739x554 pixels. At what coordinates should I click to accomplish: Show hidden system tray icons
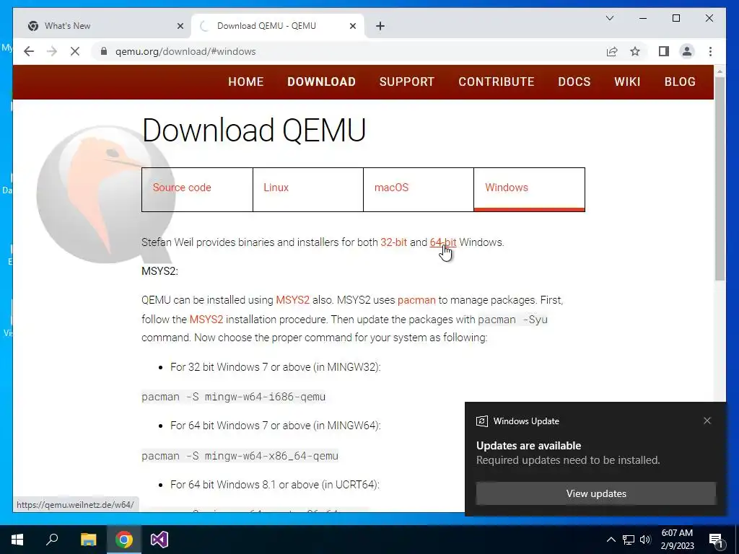click(x=611, y=540)
